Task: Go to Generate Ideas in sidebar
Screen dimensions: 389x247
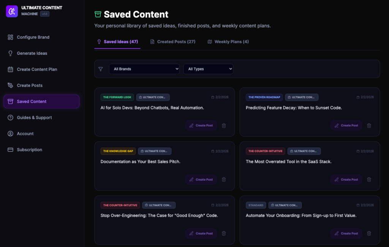Action: tap(32, 53)
